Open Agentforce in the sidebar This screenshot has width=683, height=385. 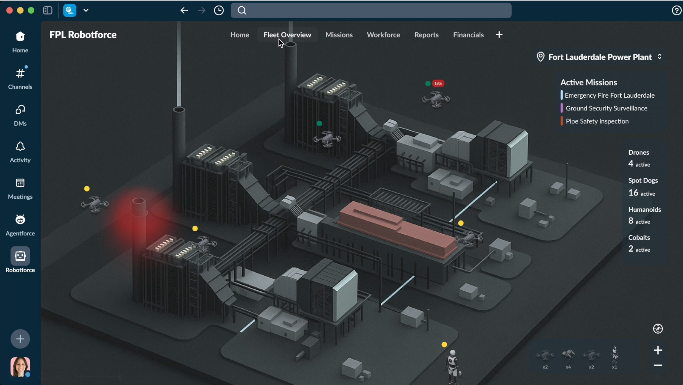(x=20, y=225)
